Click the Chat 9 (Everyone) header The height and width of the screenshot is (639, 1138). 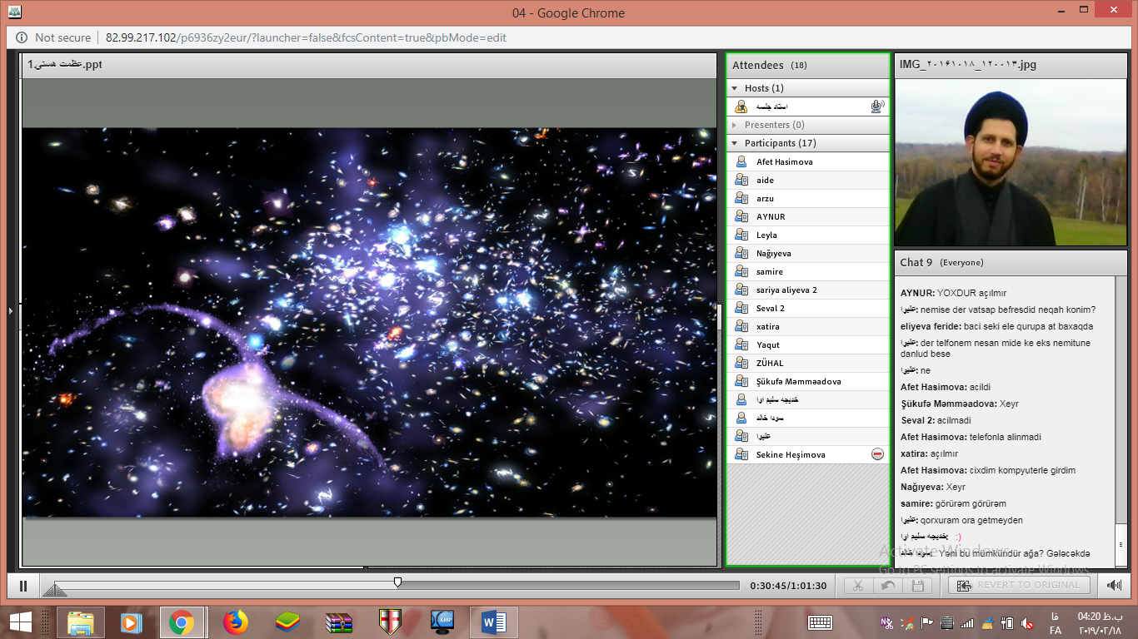coord(1011,262)
